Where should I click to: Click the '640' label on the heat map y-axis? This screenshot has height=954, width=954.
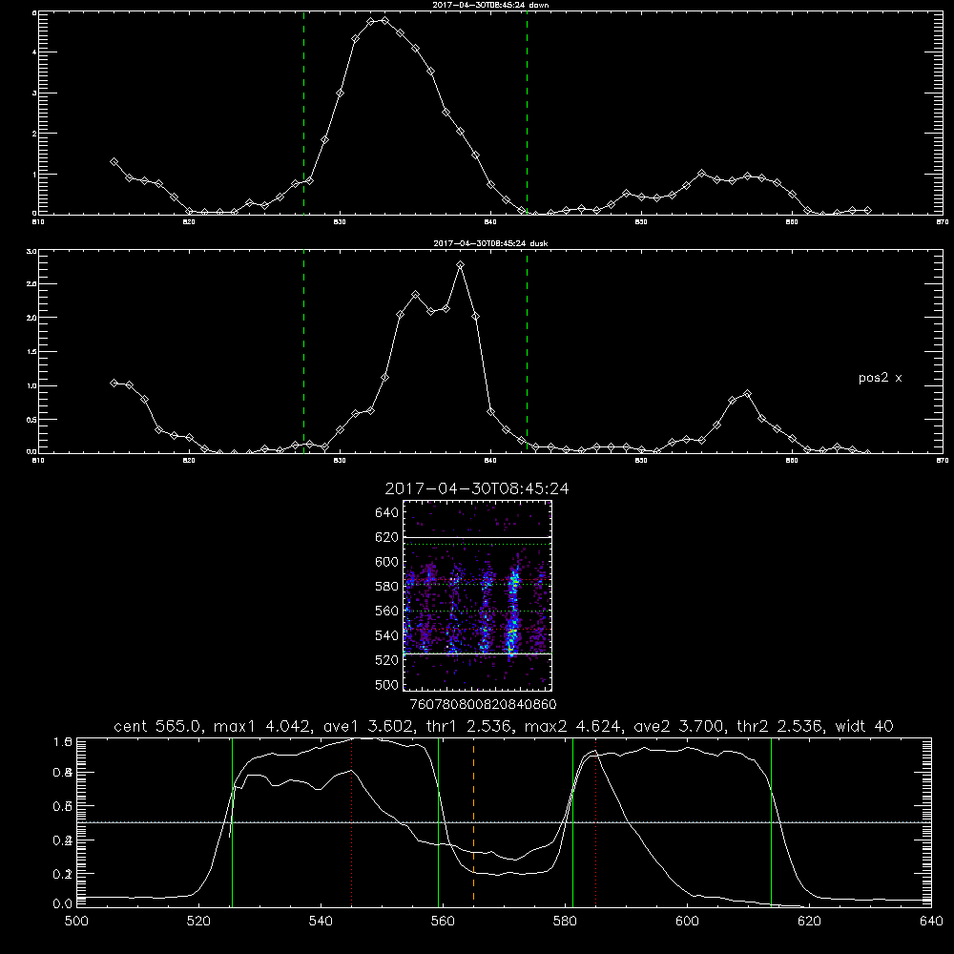pyautogui.click(x=387, y=513)
